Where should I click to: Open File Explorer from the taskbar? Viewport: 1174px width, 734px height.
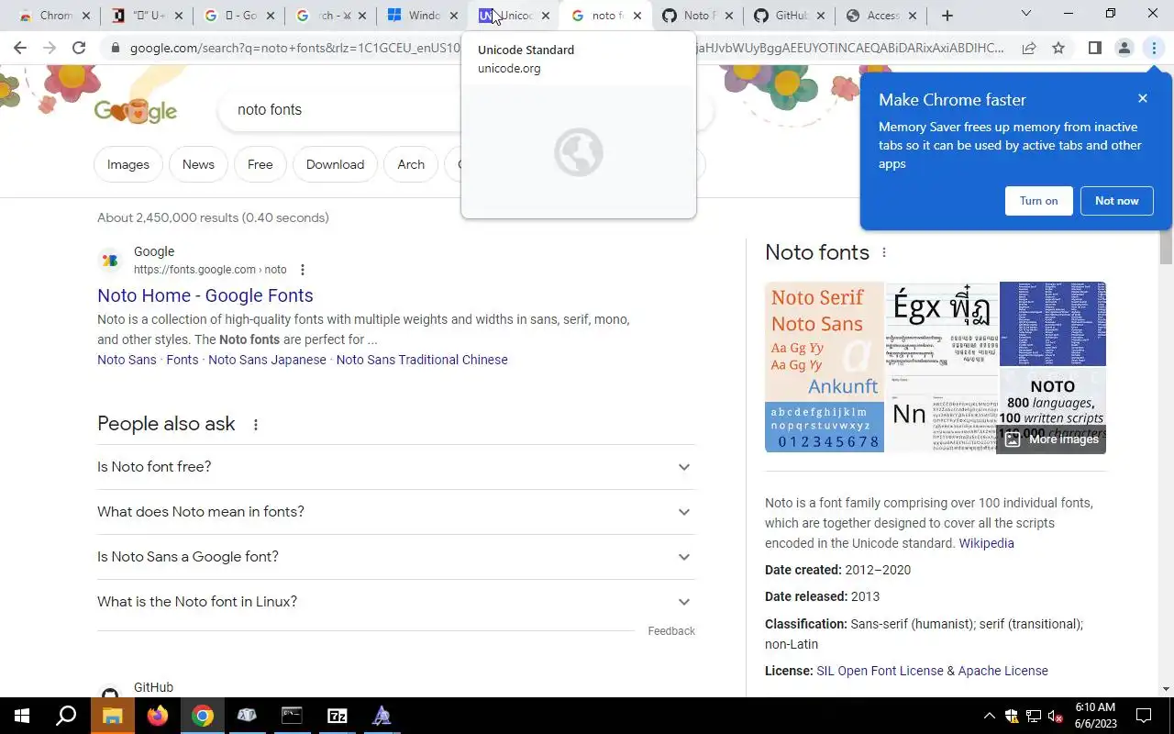pyautogui.click(x=112, y=716)
